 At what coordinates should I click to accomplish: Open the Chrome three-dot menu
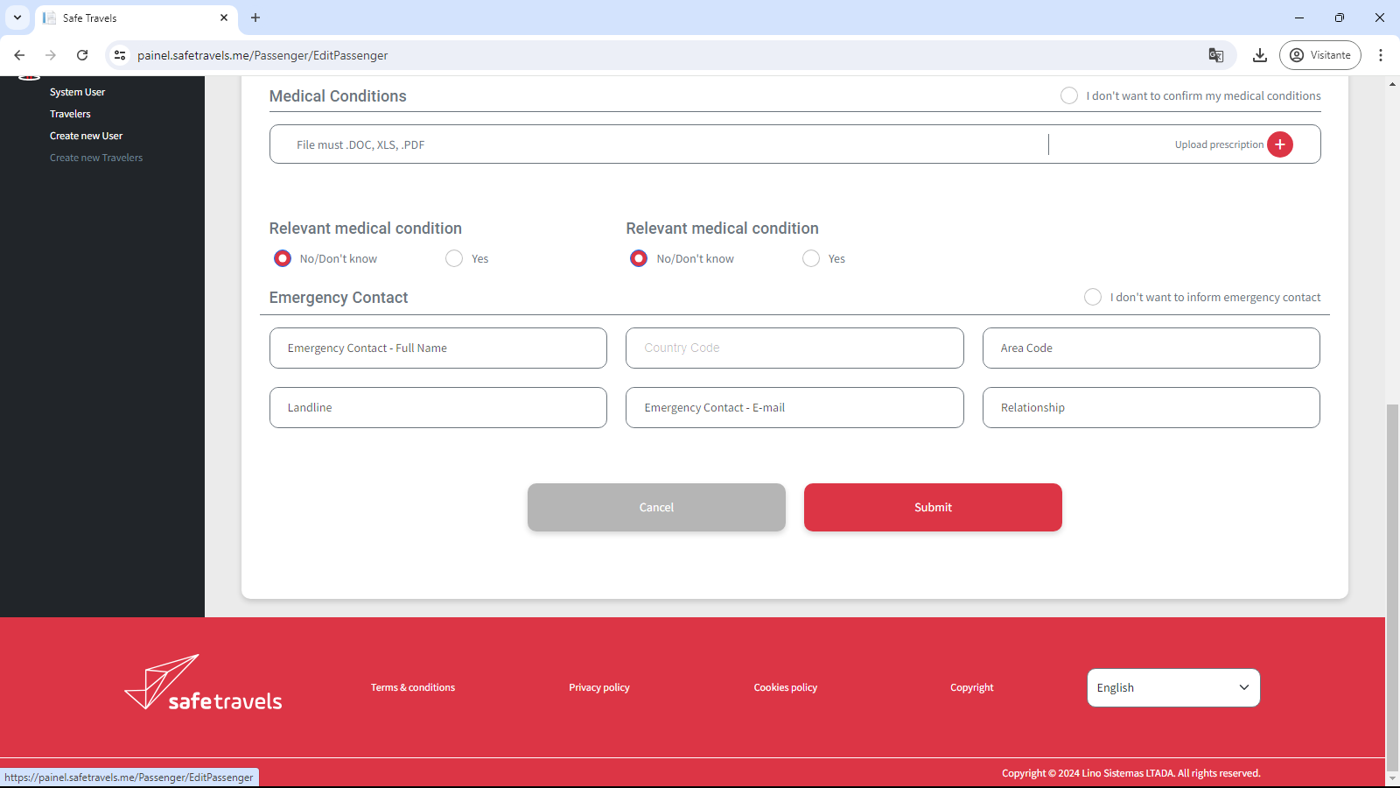click(x=1380, y=55)
